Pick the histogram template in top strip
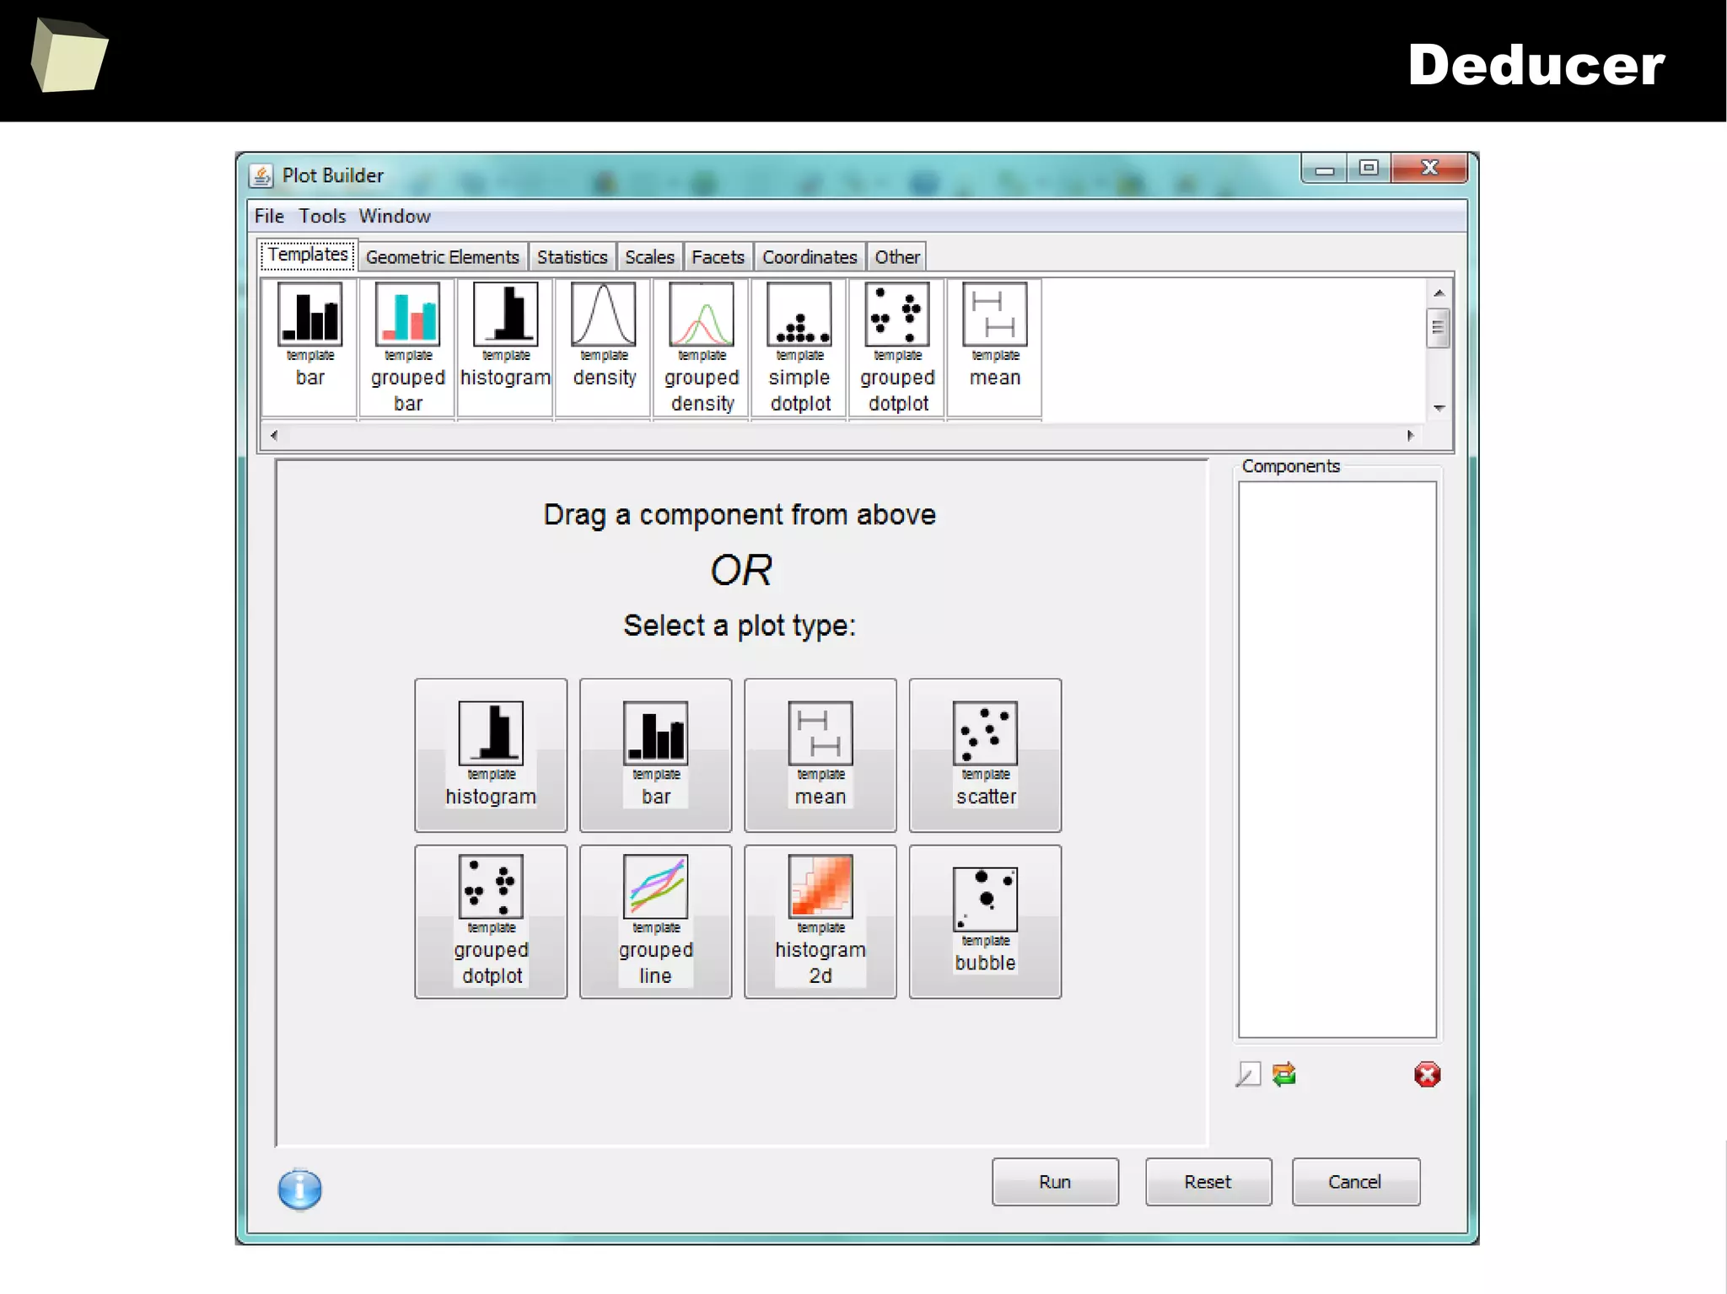Screen dimensions: 1727x1294 (505, 346)
